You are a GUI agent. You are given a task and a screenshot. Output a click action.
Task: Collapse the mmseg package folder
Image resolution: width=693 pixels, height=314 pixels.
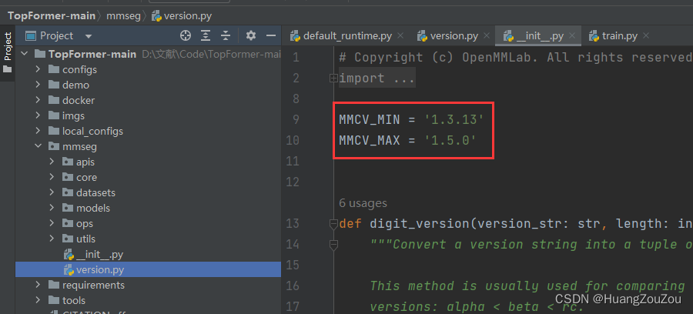38,146
